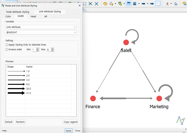The height and width of the screenshot is (133, 187).
Task: Click the Marketing node red circle
Action: point(159,98)
